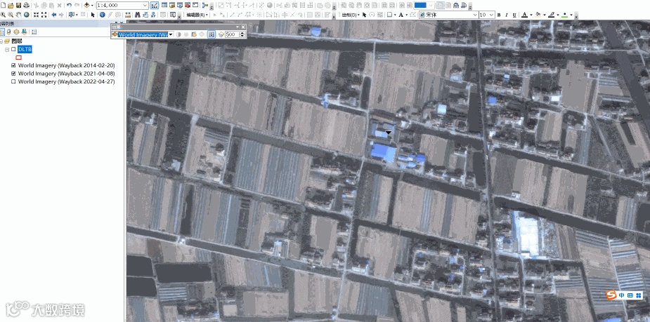Open the Python window
This screenshot has height=322, width=650.
point(195,6)
